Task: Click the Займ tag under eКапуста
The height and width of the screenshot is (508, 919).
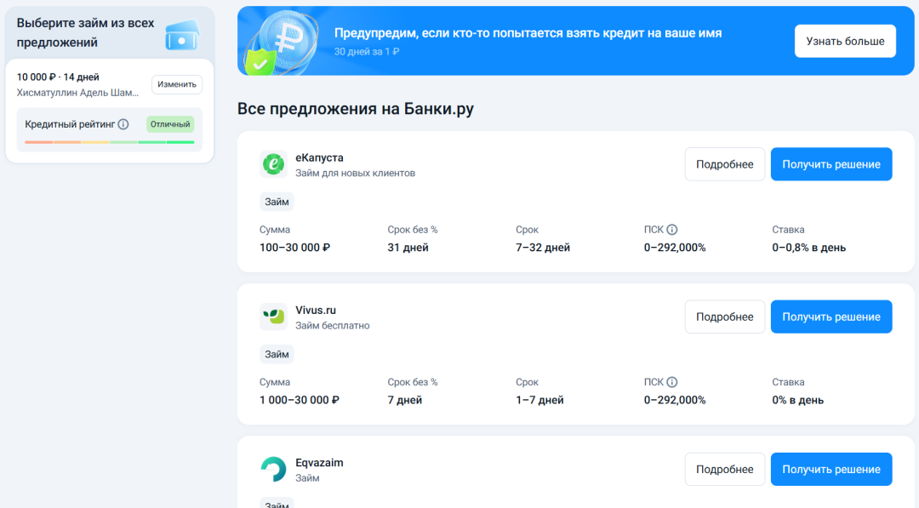Action: (x=277, y=202)
